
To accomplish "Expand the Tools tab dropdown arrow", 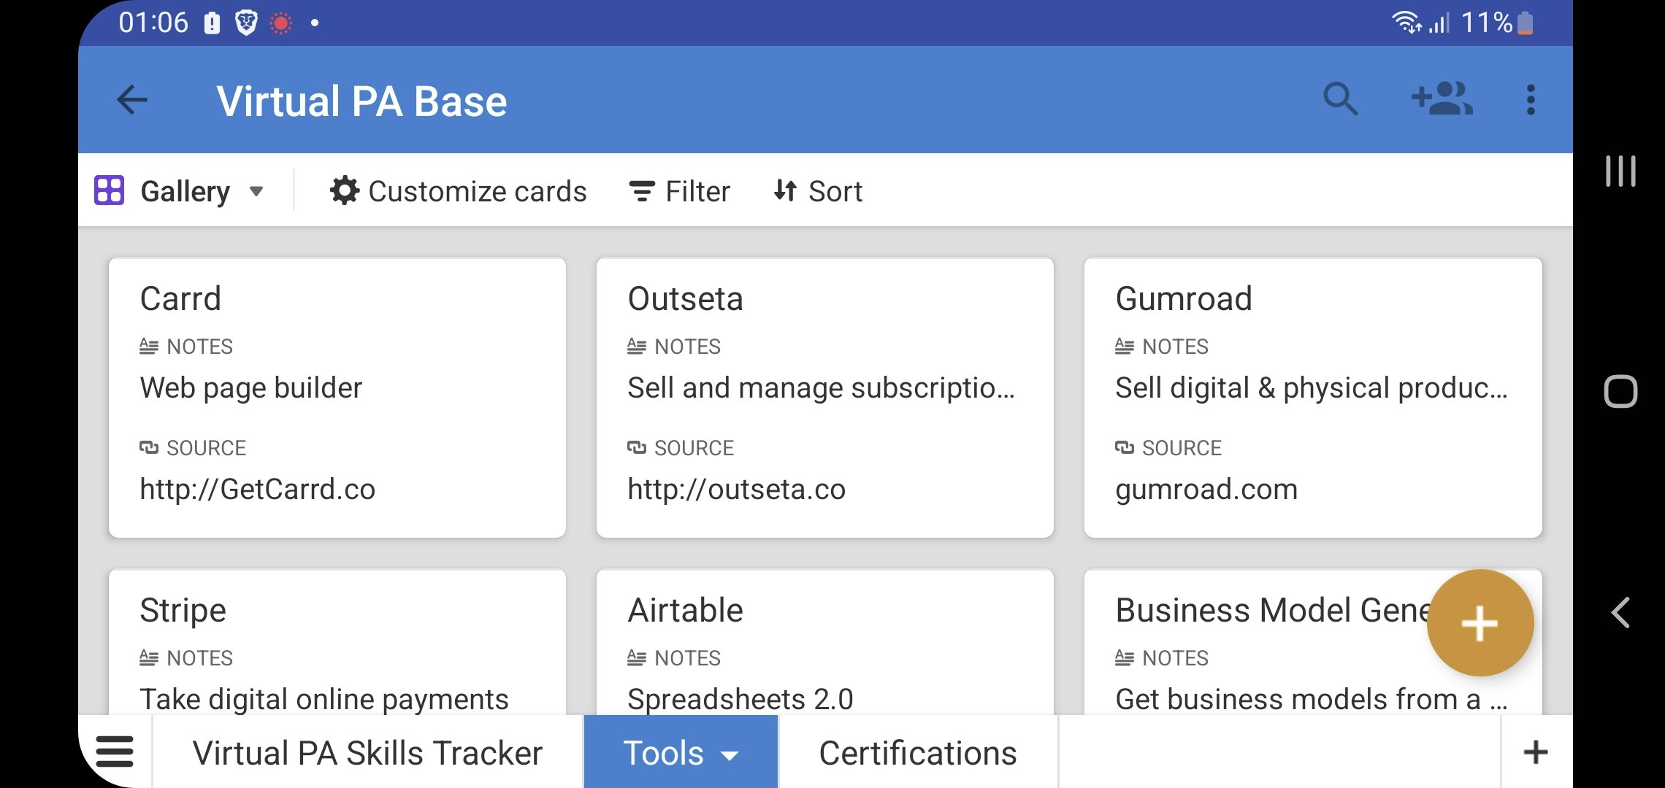I will tap(730, 756).
